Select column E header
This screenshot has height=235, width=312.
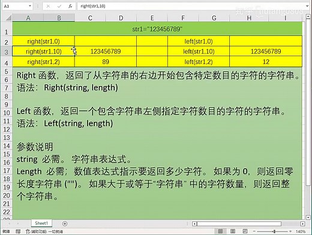click(152, 18)
